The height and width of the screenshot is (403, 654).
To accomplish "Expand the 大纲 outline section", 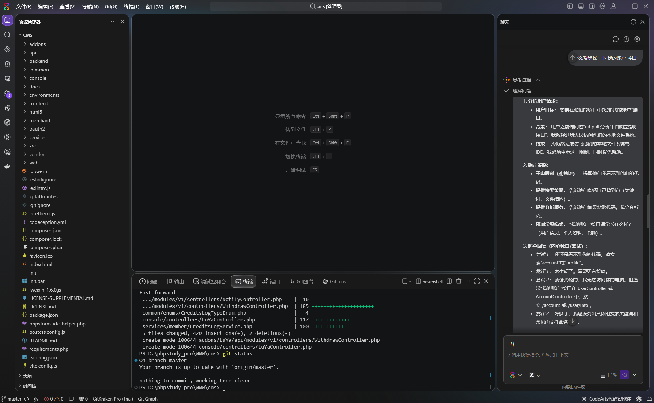I will [27, 376].
